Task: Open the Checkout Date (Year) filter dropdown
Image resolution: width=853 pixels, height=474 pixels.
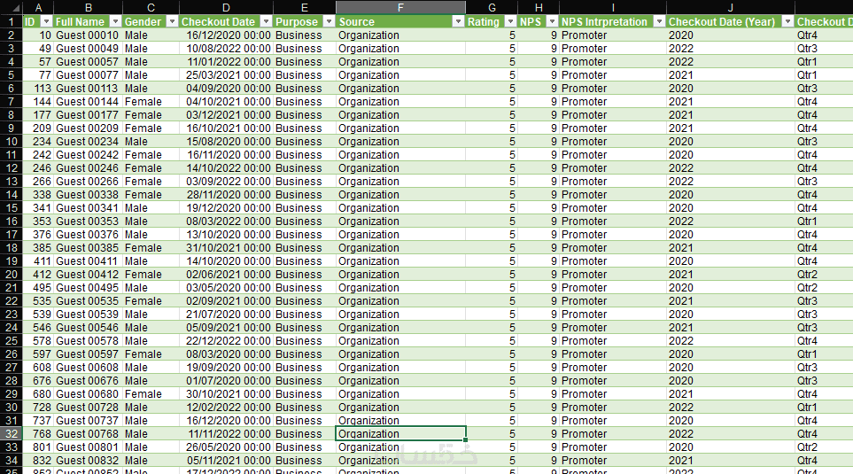Action: (x=787, y=22)
